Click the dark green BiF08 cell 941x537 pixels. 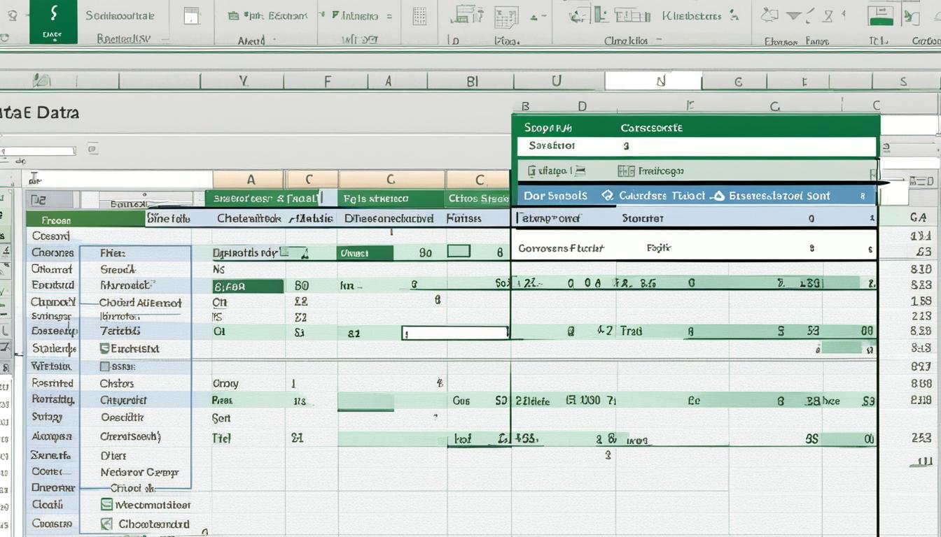click(248, 286)
